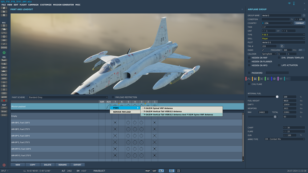Open the MISSION GENERATOR menu
Screen dimensions: 308x173
click(63, 5)
